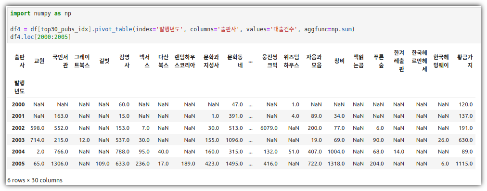
Task: Click the 1096.0 cell in row 2003
Action: click(234, 140)
